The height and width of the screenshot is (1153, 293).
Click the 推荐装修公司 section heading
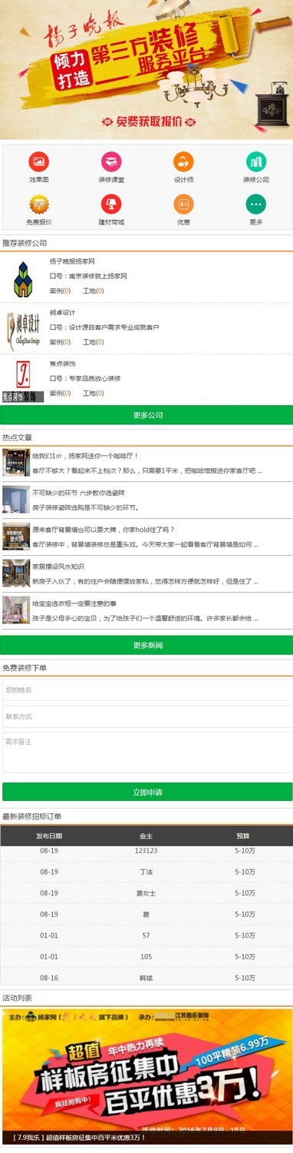(x=25, y=243)
